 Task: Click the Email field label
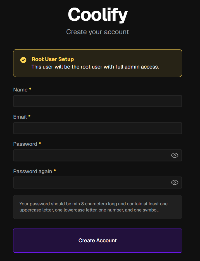click(20, 117)
